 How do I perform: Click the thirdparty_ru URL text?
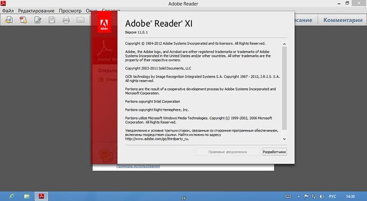157,139
